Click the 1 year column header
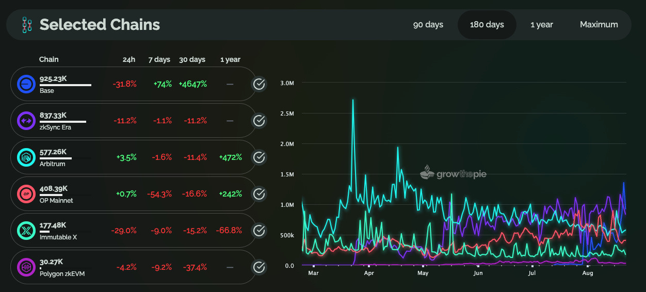 coord(230,60)
